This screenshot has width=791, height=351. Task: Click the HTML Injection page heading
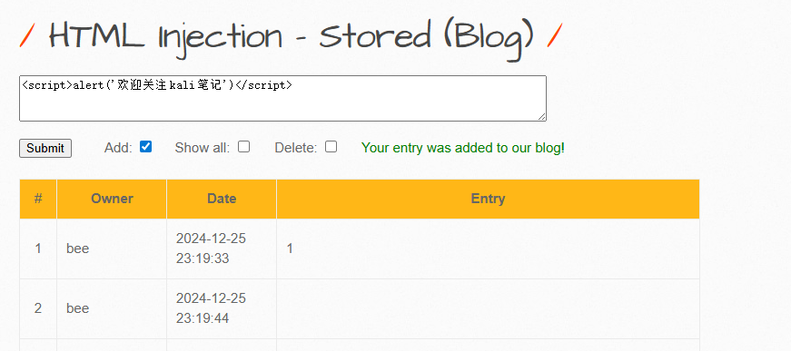click(x=292, y=38)
